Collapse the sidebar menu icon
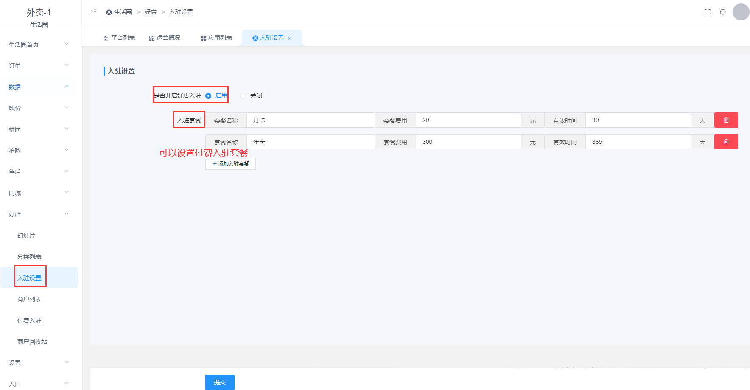This screenshot has height=390, width=750. point(94,12)
